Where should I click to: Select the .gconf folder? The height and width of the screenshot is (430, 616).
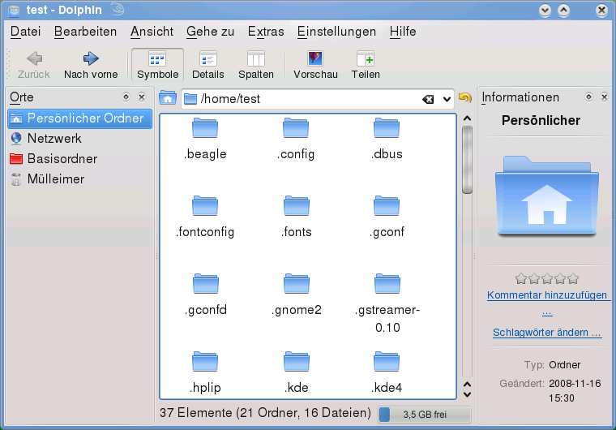point(387,217)
